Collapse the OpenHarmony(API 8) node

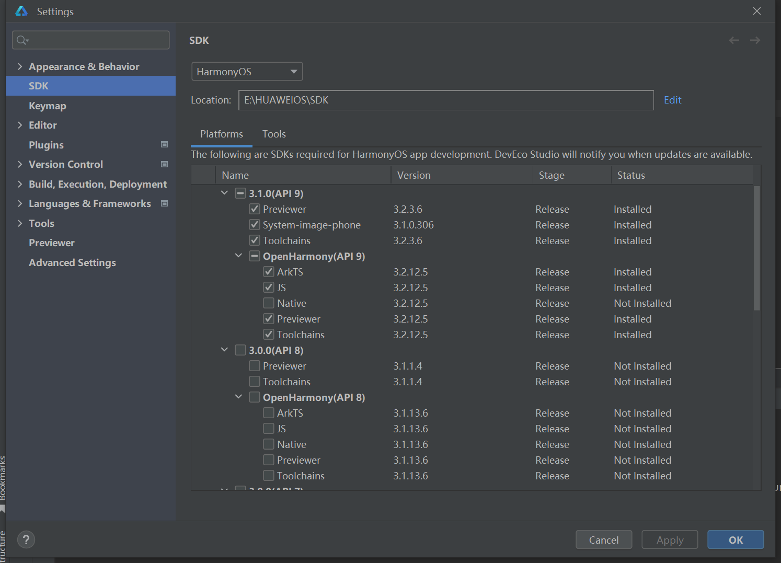coord(238,397)
